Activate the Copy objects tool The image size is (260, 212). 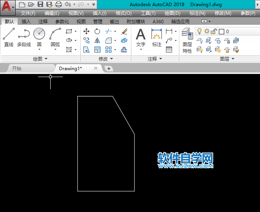click(x=86, y=40)
